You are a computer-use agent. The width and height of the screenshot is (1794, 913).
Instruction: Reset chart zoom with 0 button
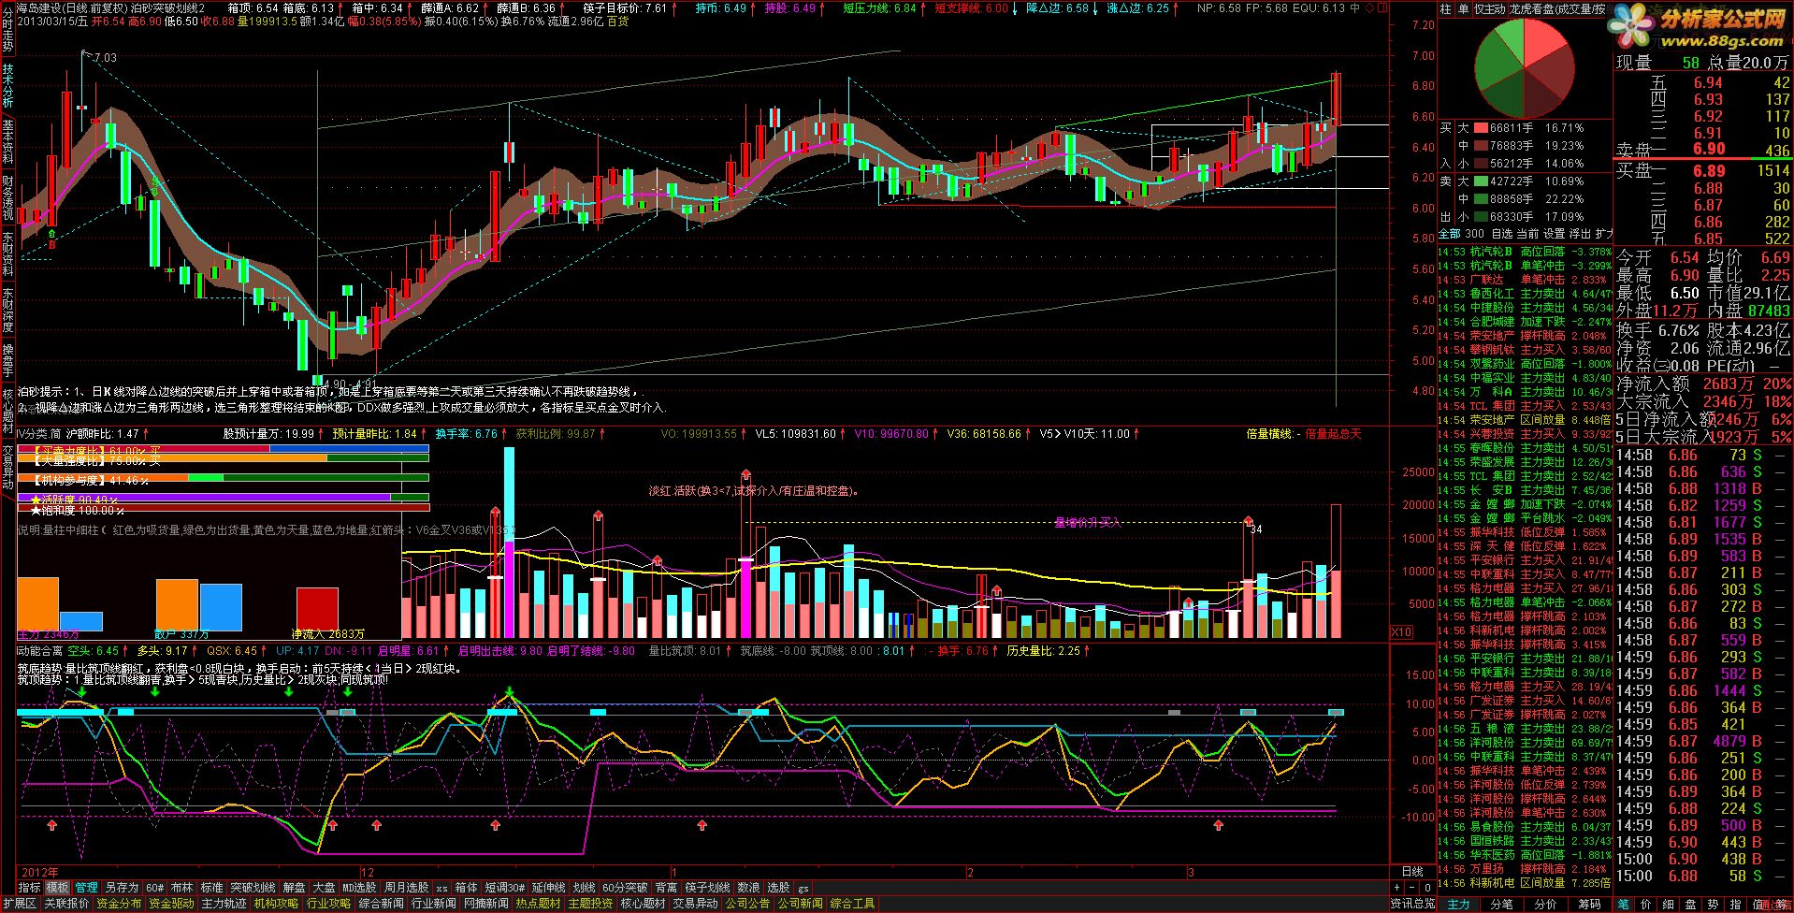1427,888
